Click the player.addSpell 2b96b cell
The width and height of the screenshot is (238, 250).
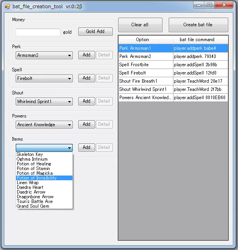coord(200,65)
